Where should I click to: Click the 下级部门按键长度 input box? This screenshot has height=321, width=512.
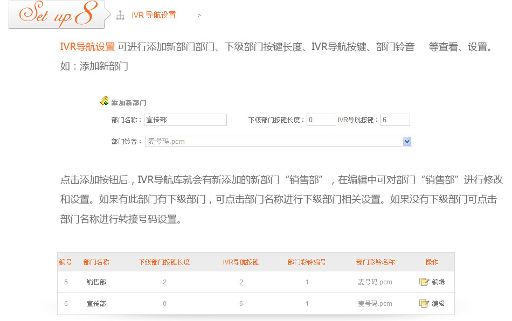tap(321, 120)
